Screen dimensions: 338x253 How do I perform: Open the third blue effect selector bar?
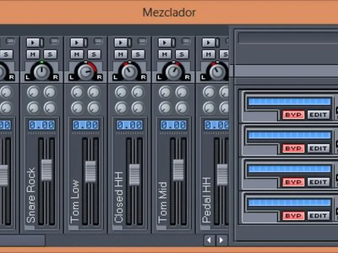(x=289, y=169)
